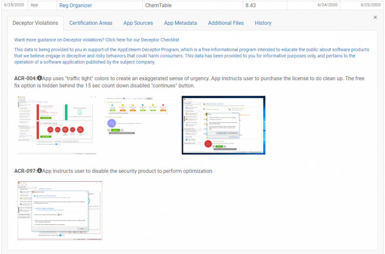385x254 pixels.
Task: Open the Cleanup locations scan screenshot
Action: (139, 115)
